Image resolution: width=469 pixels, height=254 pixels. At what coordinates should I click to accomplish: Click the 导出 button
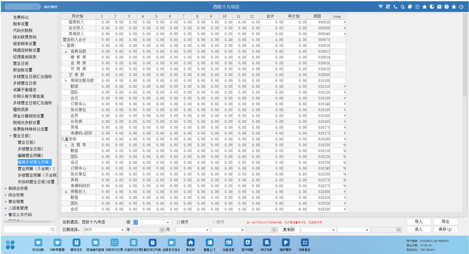tap(445, 222)
